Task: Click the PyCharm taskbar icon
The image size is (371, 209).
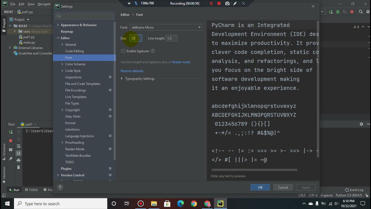Action: (221, 203)
